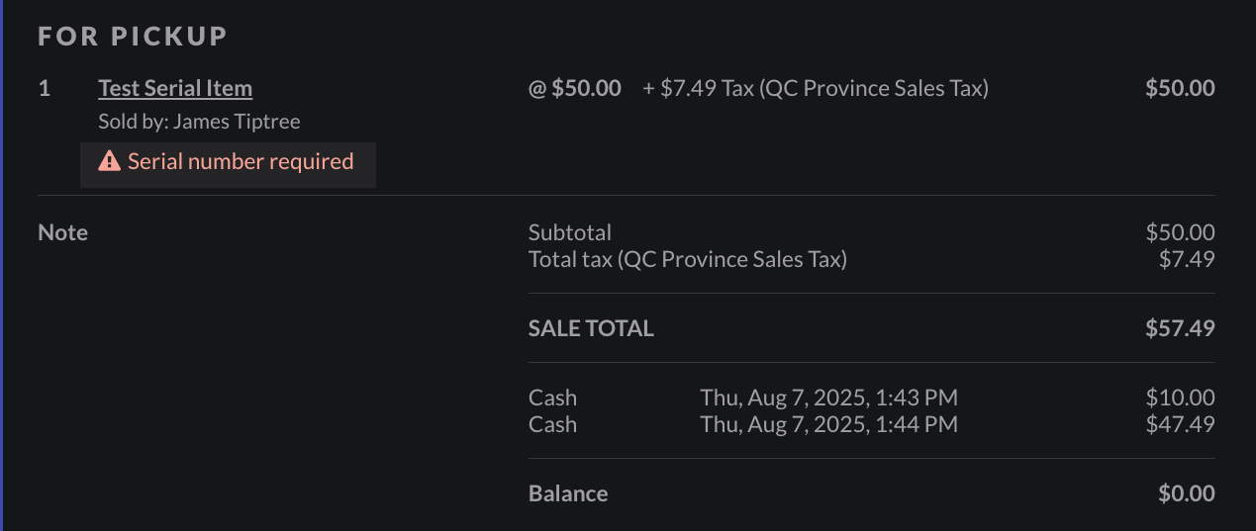This screenshot has width=1256, height=531.
Task: Click the FOR PICKUP heading
Action: point(133,37)
